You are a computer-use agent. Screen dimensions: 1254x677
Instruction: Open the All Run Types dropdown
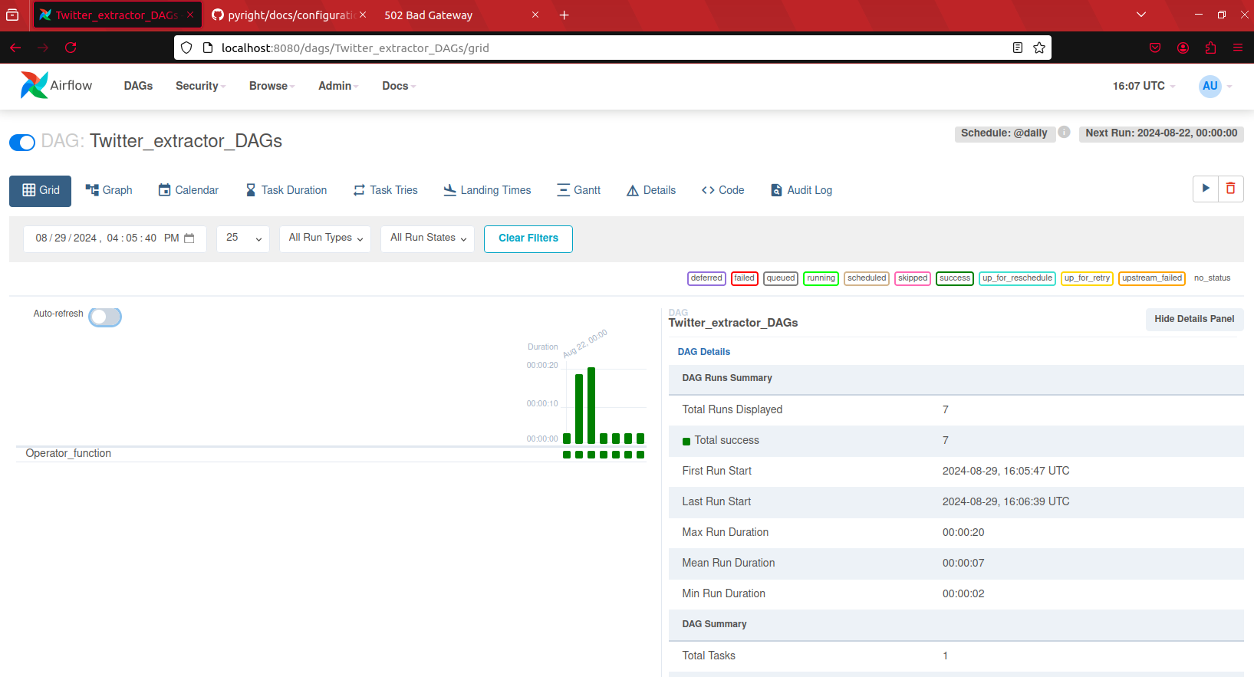click(325, 238)
